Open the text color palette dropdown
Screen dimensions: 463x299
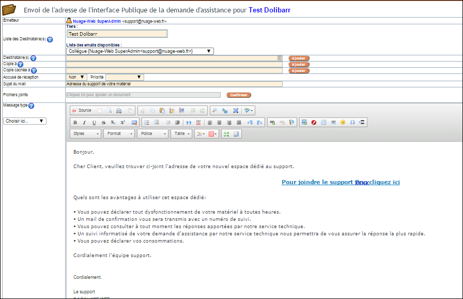pos(201,134)
